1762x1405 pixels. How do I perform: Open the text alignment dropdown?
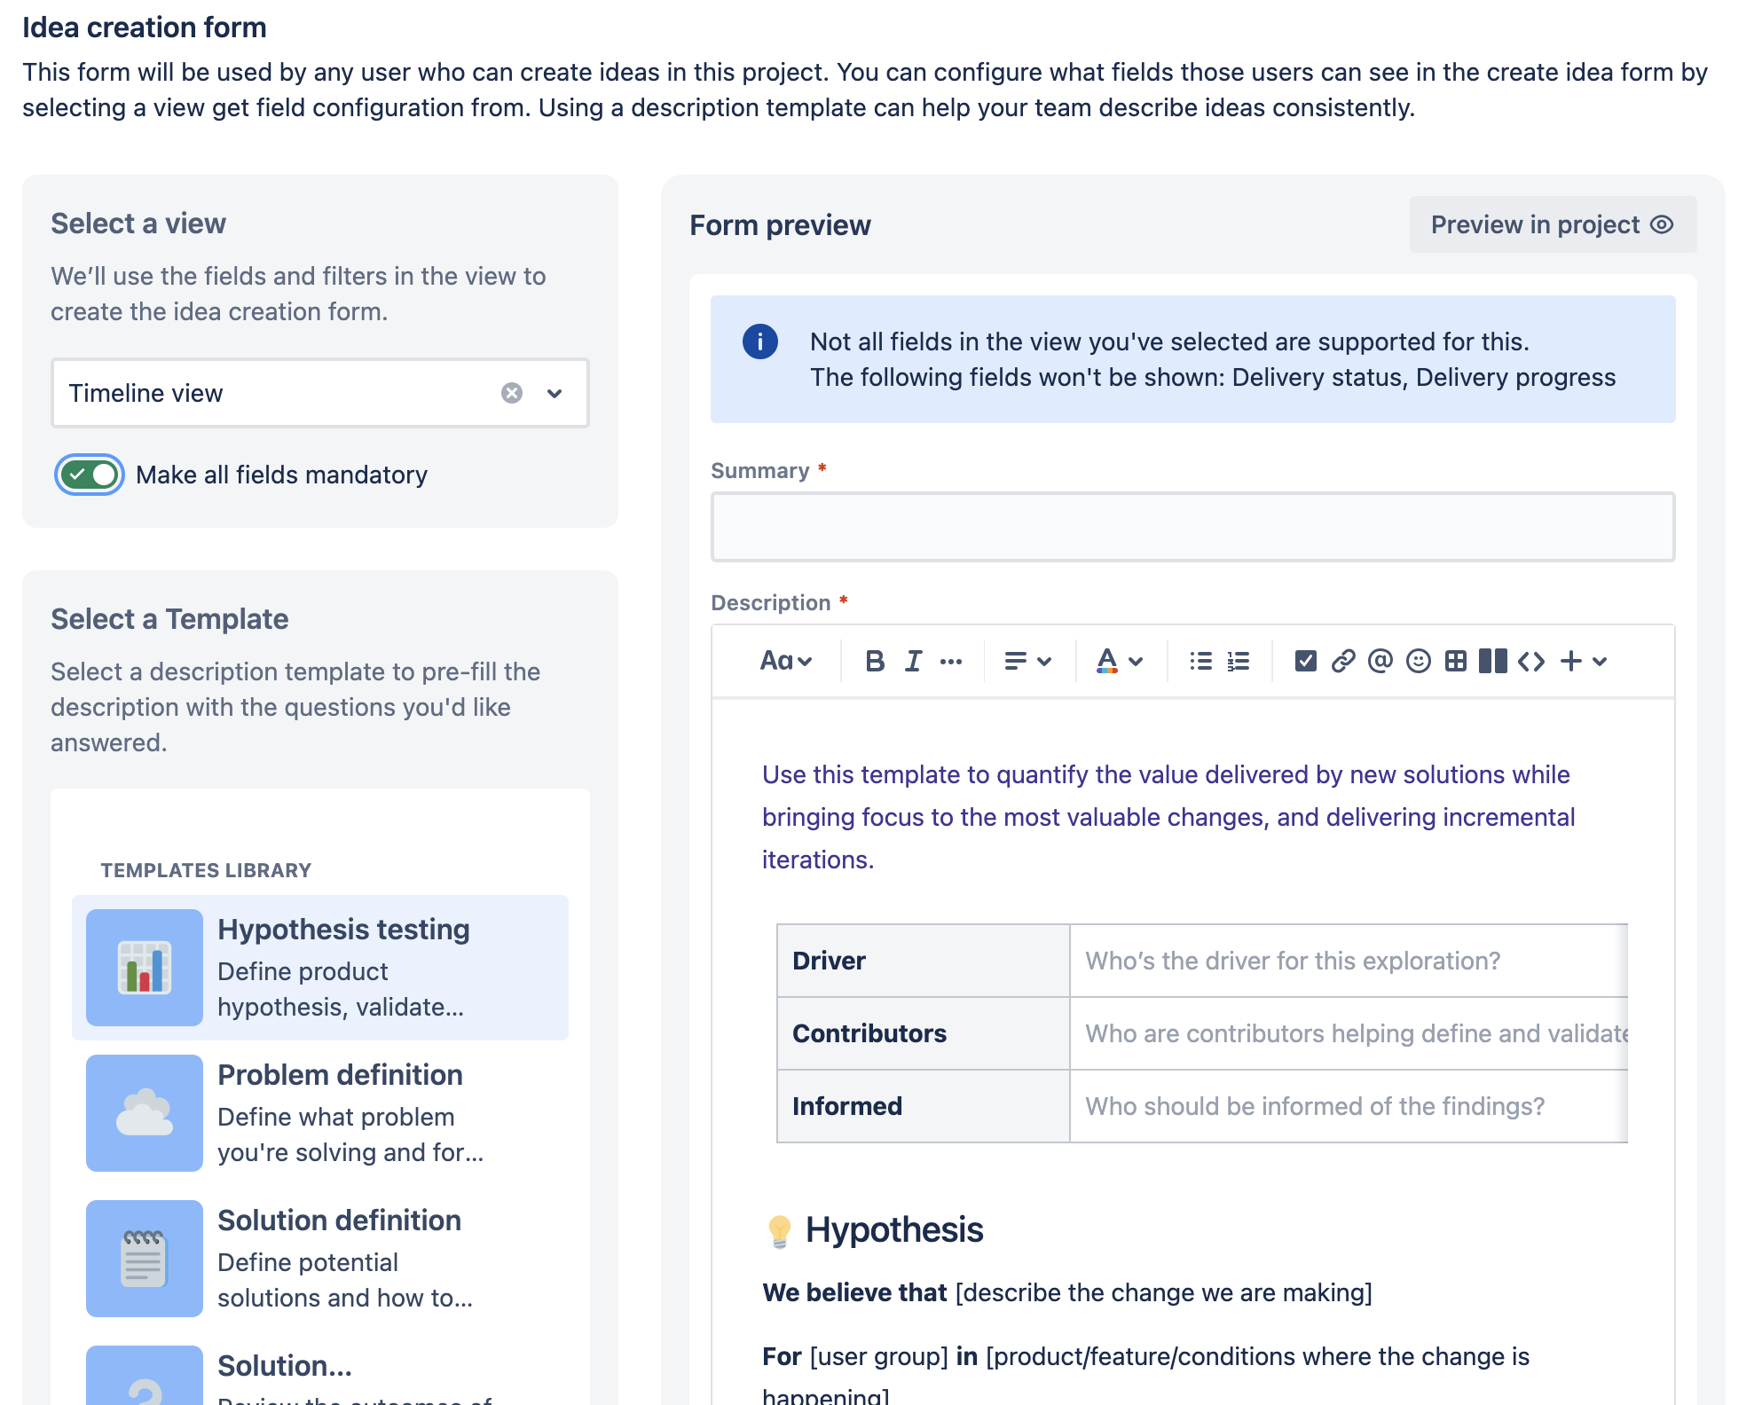pyautogui.click(x=1027, y=661)
